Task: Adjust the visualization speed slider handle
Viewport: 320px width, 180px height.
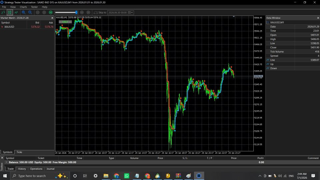Action: 76,12
